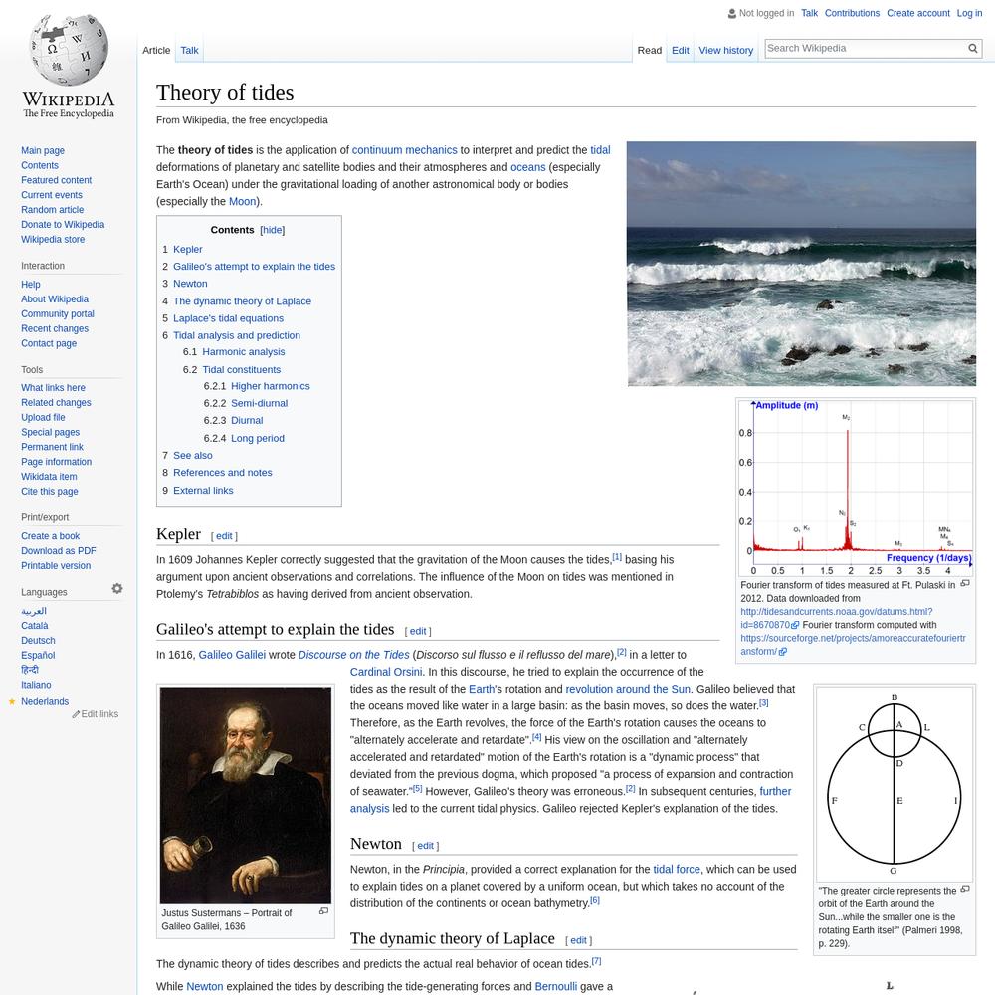Select the Read tab

pos(649,50)
